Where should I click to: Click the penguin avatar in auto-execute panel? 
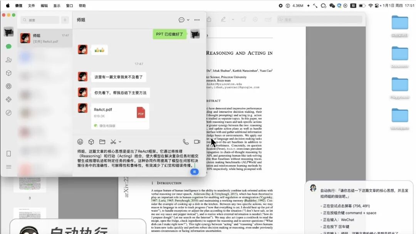[x=313, y=188]
